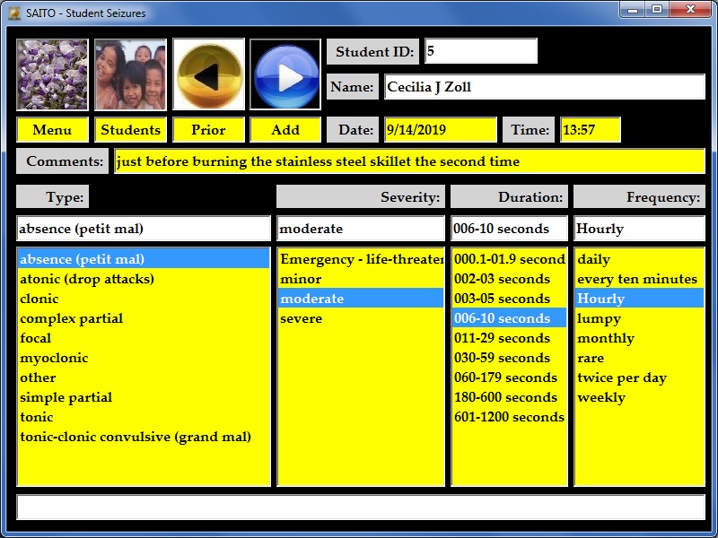This screenshot has height=538, width=718.
Task: Pick 'Emergency - life-threatening' severity option
Action: (x=361, y=259)
